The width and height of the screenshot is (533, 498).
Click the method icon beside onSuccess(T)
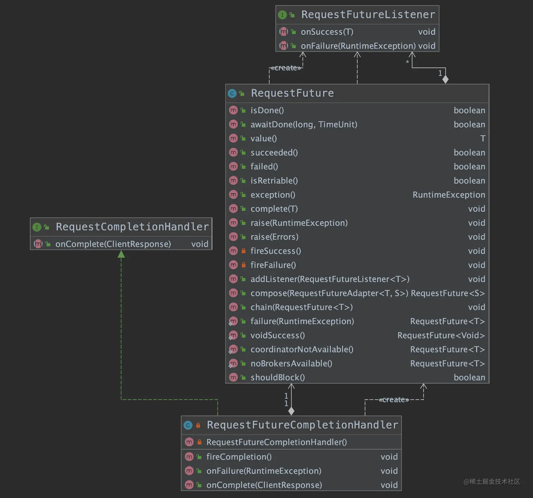[x=283, y=32]
